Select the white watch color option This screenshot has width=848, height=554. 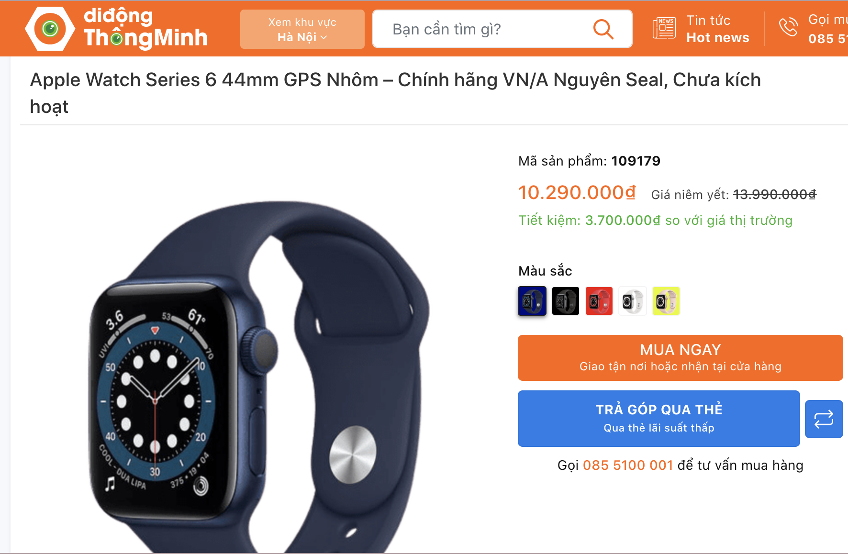(x=633, y=301)
